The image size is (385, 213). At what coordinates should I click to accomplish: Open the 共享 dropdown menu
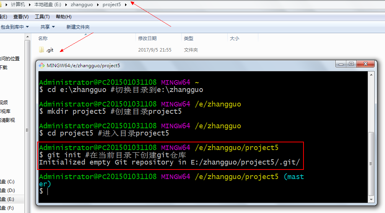pyautogui.click(x=47, y=27)
